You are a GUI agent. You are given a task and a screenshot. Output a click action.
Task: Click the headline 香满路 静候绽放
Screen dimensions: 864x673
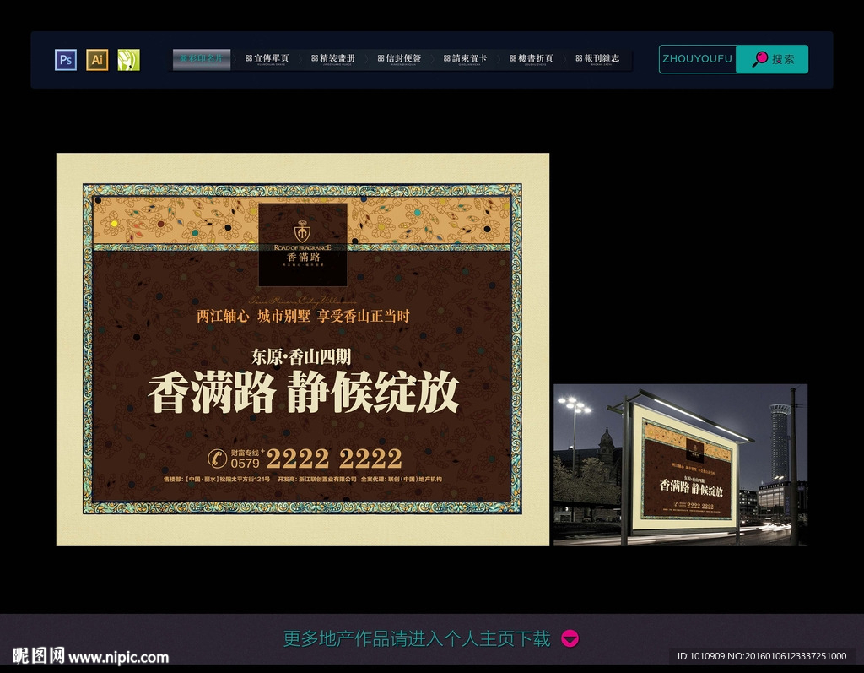pyautogui.click(x=304, y=392)
